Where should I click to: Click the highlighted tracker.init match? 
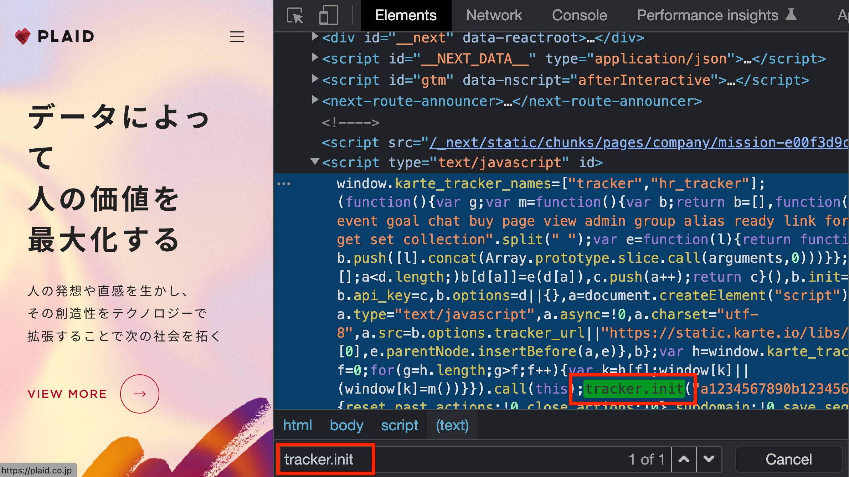click(x=634, y=389)
